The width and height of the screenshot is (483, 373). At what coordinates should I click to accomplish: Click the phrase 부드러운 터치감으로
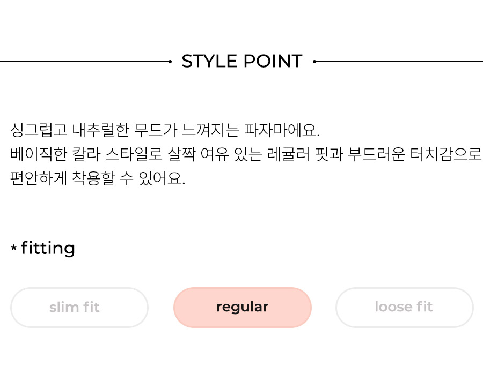tap(414, 154)
